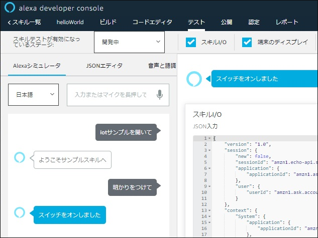Click the スキルI/O panel heading
Screen dimensions: 318x238
coord(207,114)
